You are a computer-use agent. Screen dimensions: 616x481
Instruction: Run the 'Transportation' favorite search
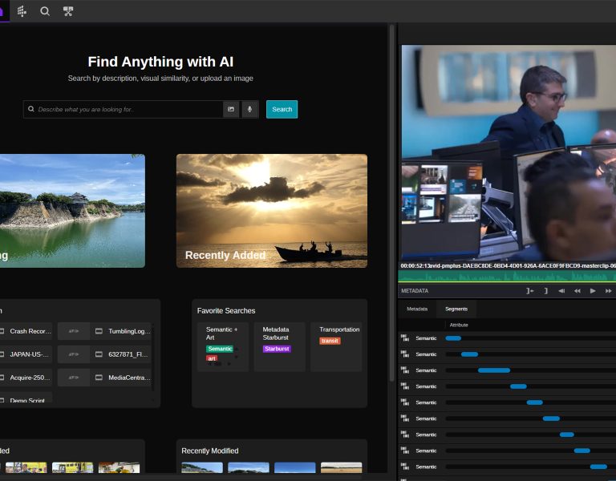pos(336,346)
